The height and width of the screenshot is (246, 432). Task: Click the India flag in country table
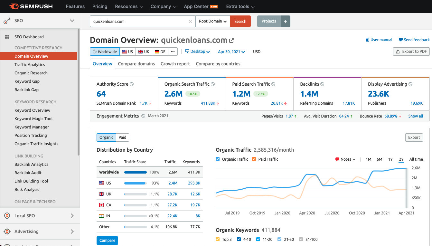[101, 216]
